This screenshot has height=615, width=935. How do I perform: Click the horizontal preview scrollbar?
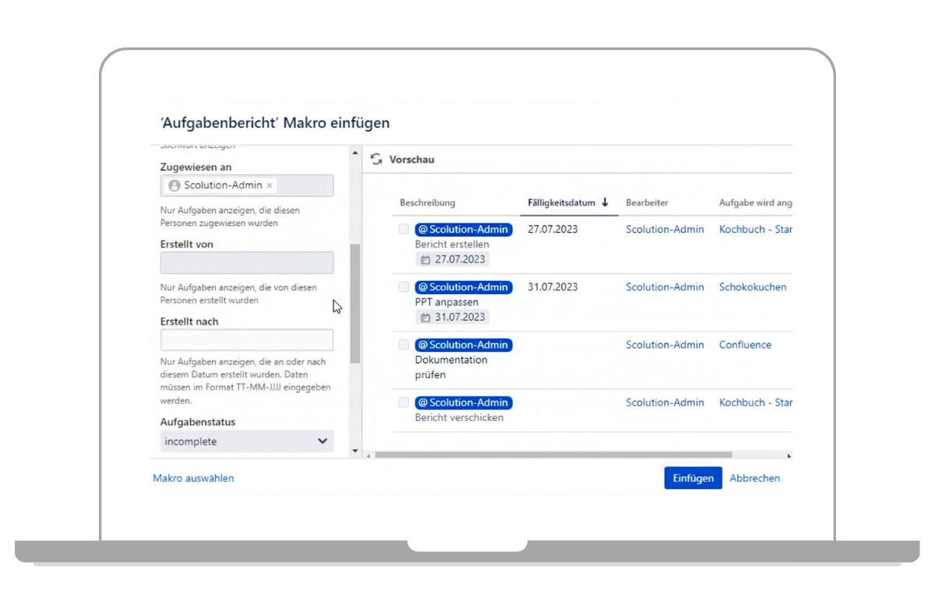[x=553, y=455]
